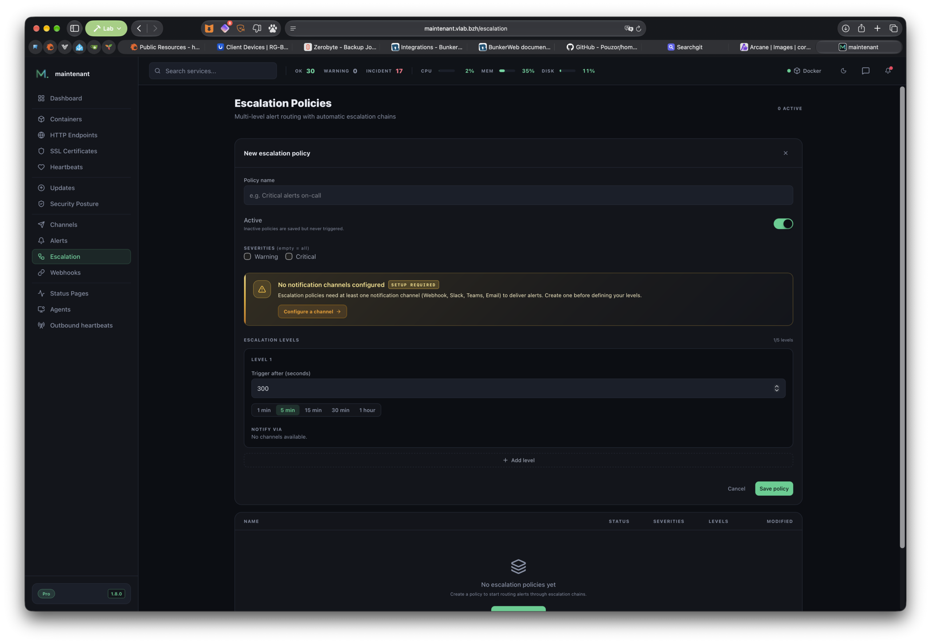Select the 5 min preset
The height and width of the screenshot is (644, 931).
[287, 410]
